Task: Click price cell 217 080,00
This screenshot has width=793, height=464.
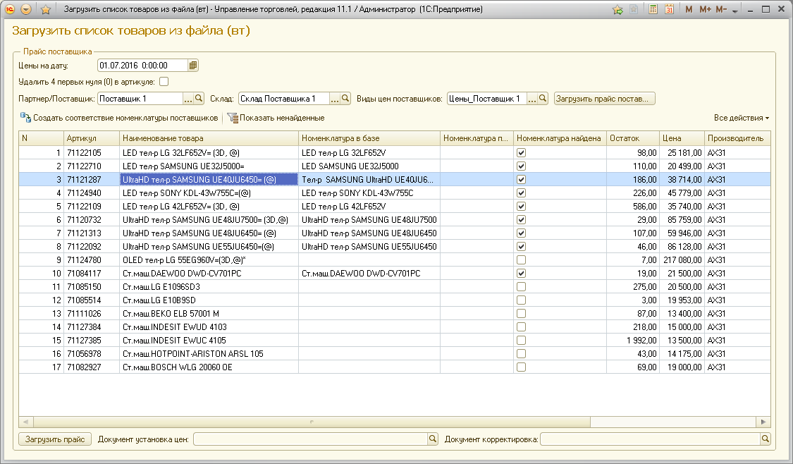Action: [682, 260]
